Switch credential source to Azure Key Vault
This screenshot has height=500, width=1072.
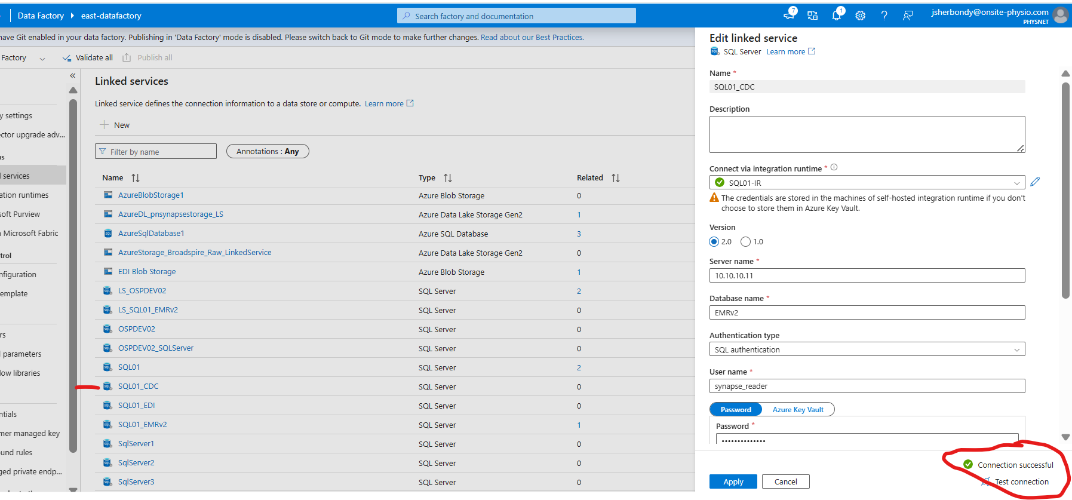click(x=798, y=409)
